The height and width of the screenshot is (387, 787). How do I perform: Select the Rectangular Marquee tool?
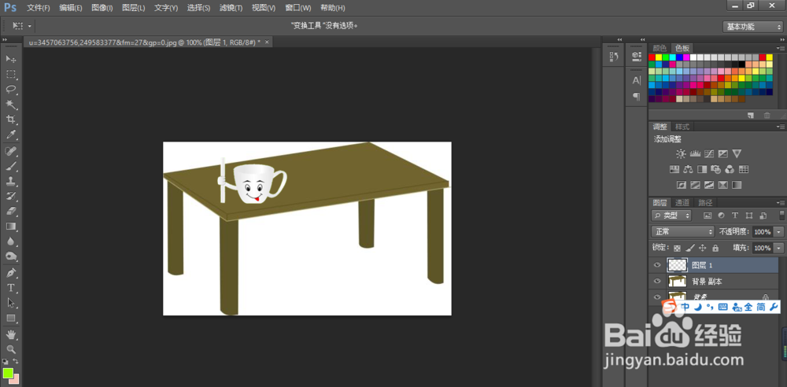pyautogui.click(x=10, y=74)
